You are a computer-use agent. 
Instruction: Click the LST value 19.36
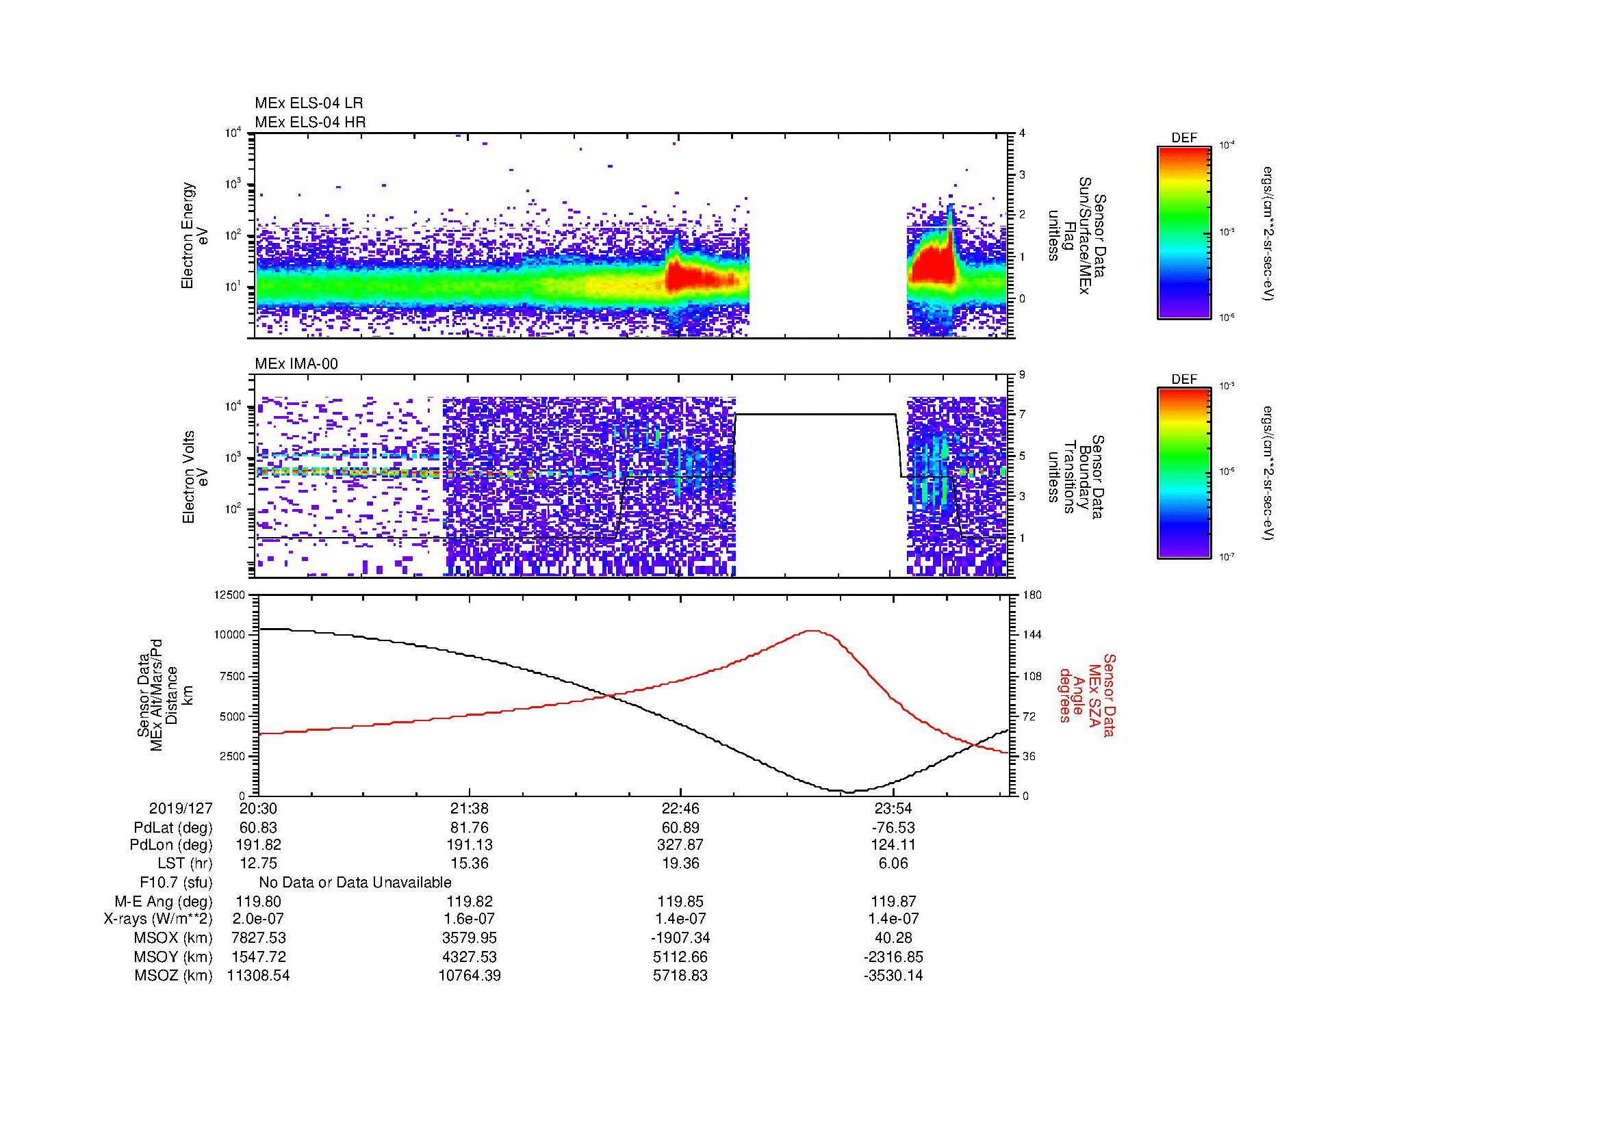[680, 864]
